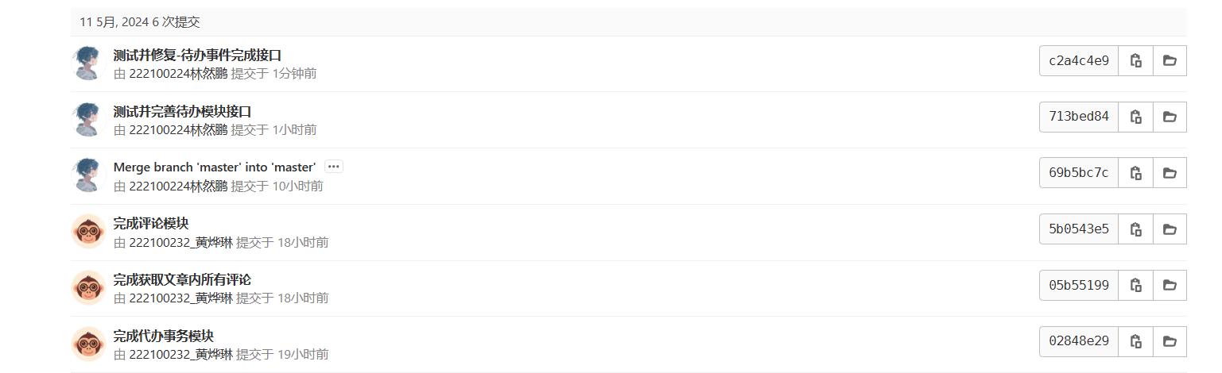Browse files at commit 5b0543e5
This screenshot has width=1222, height=373.
click(x=1170, y=229)
